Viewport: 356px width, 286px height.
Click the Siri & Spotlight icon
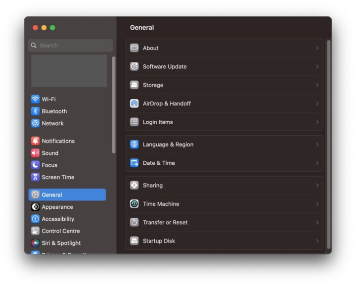pos(35,243)
